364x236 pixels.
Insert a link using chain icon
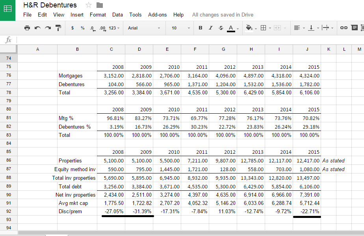(x=344, y=28)
